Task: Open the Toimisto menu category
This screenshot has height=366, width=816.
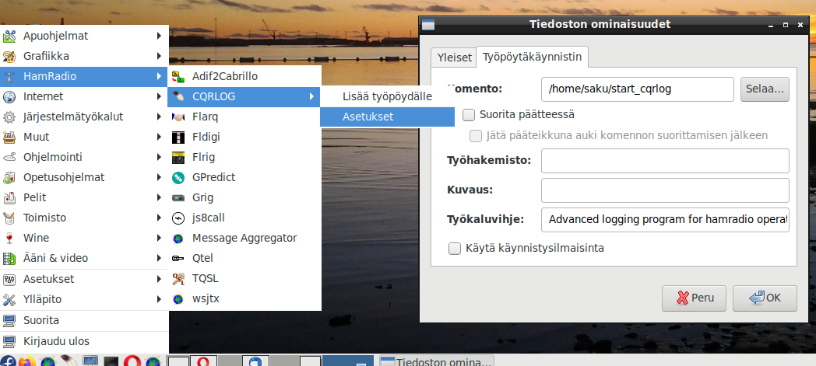Action: coord(84,218)
